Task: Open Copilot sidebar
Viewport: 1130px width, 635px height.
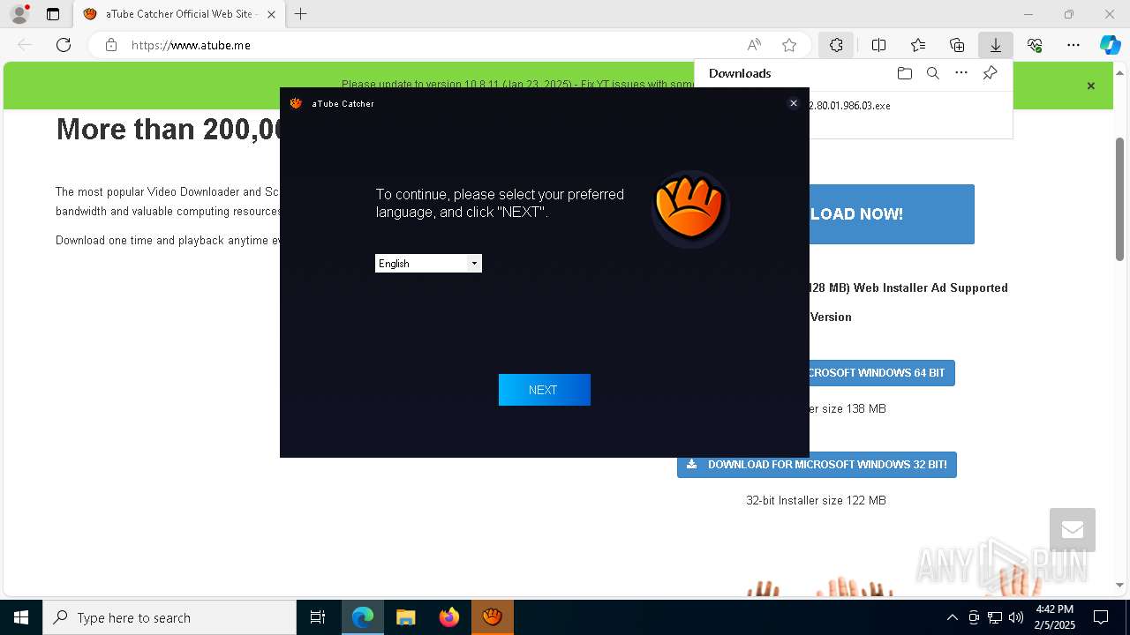Action: pyautogui.click(x=1111, y=45)
